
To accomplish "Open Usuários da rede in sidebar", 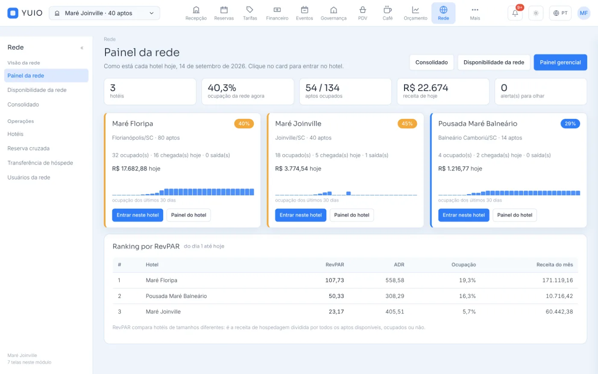I will click(x=46, y=178).
